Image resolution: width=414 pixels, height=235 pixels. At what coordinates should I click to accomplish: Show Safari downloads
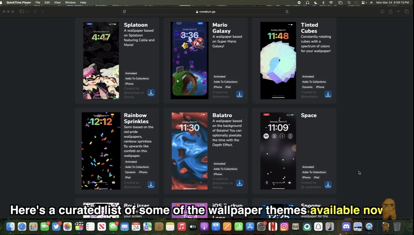tap(382, 11)
